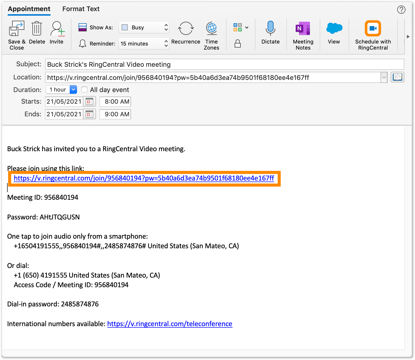The height and width of the screenshot is (360, 415).
Task: Click the Access Code / Meeting ID line
Action: [71, 285]
